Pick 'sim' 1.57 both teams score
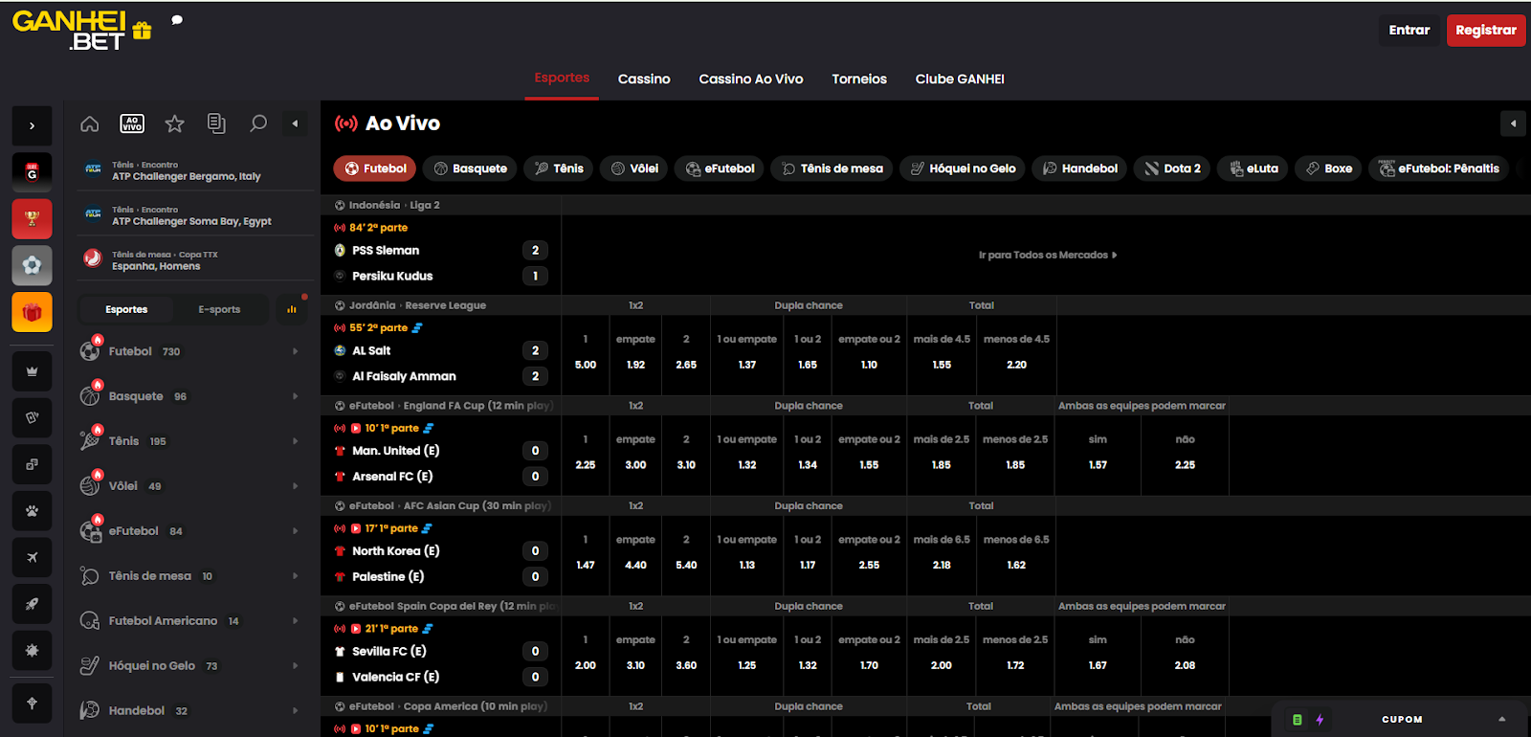1531x737 pixels. point(1098,453)
